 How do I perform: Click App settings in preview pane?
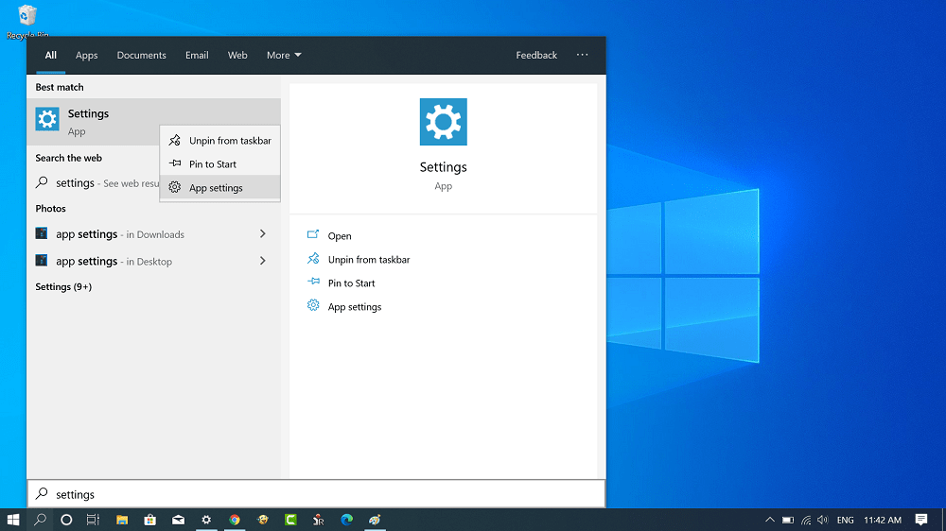355,307
